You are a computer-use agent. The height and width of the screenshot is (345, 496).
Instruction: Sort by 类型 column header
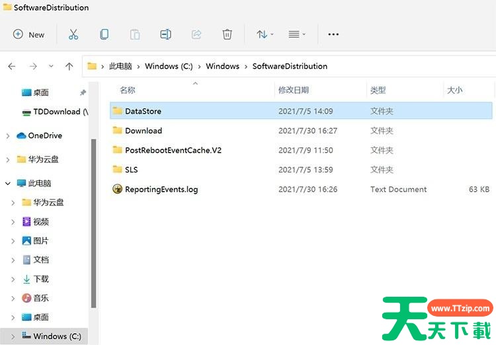(378, 90)
